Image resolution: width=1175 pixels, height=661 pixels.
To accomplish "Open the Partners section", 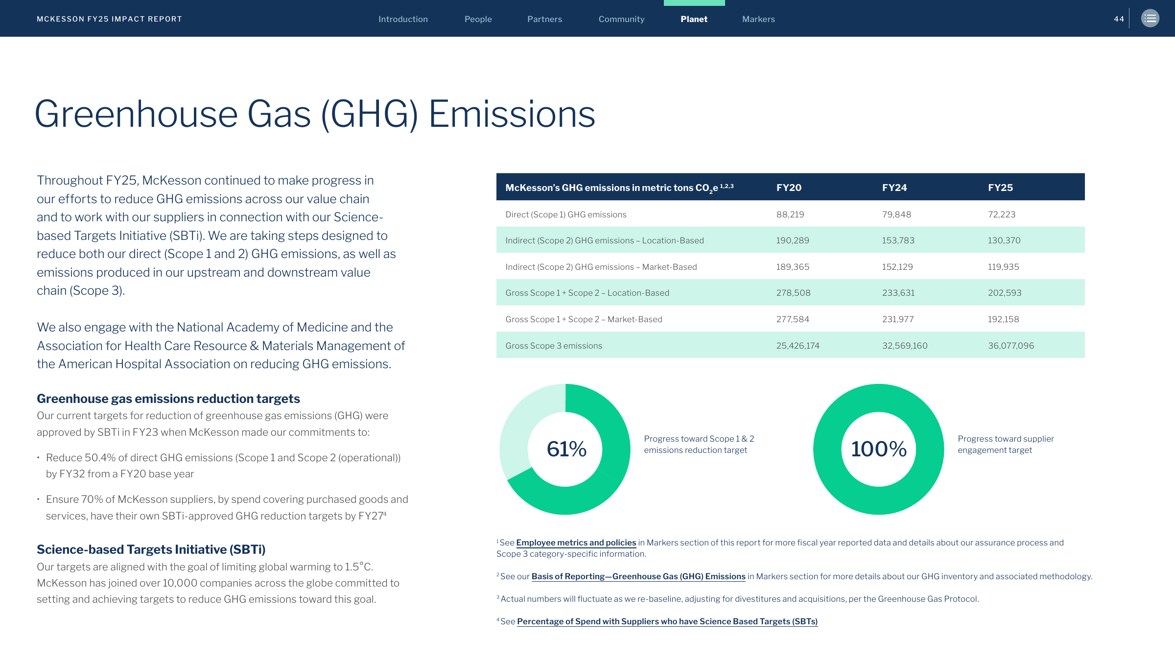I will pos(544,19).
